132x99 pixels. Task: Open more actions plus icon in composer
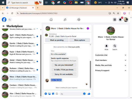click(x=46, y=94)
